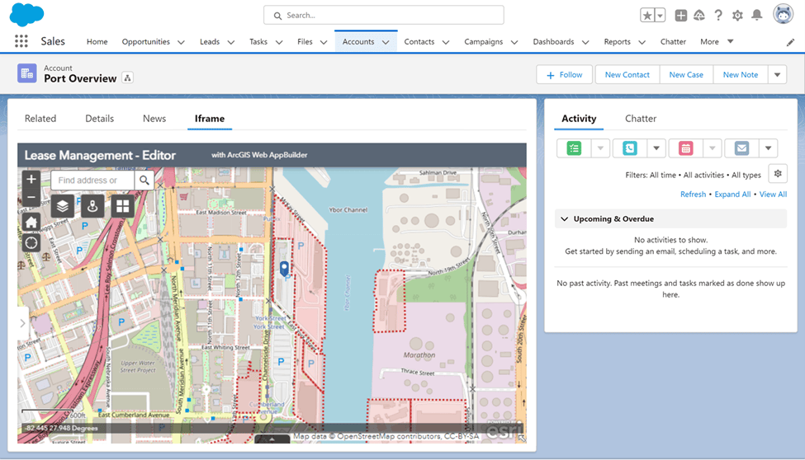805x460 pixels.
Task: Click the Log a Call icon
Action: (x=630, y=148)
